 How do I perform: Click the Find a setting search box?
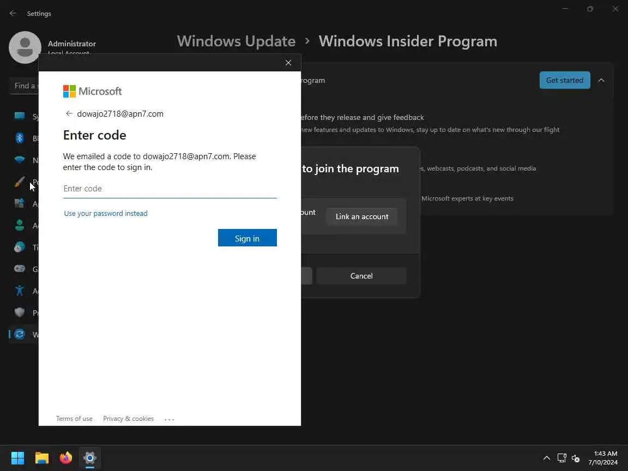[x=24, y=86]
